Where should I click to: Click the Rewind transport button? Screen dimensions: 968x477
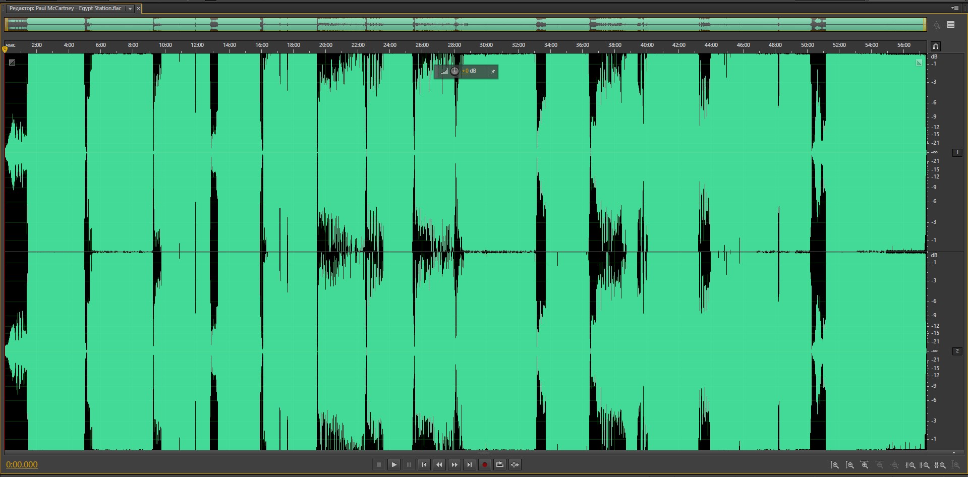point(439,465)
